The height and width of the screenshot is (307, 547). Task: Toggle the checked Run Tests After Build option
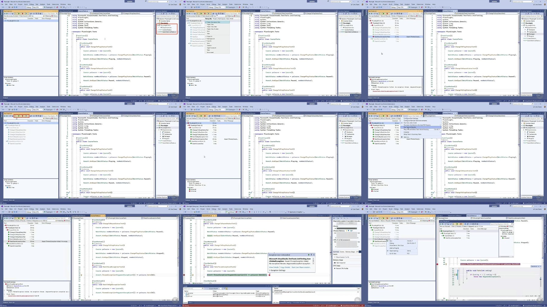point(421,123)
